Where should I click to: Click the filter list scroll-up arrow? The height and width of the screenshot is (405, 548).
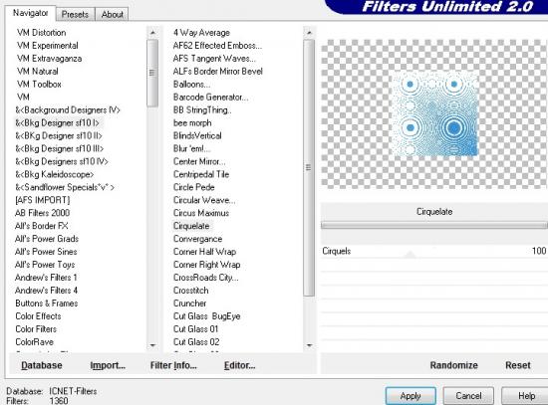pos(309,33)
